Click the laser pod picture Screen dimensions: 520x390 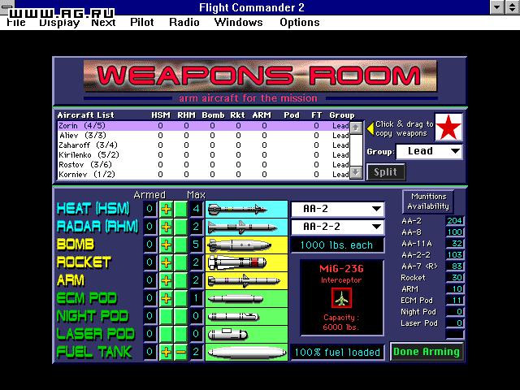tap(246, 335)
